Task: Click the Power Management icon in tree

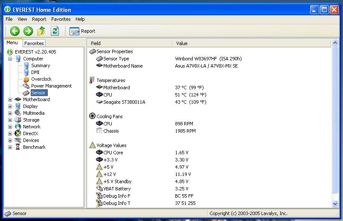Action: click(26, 86)
